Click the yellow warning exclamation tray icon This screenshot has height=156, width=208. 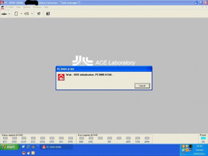(187, 150)
